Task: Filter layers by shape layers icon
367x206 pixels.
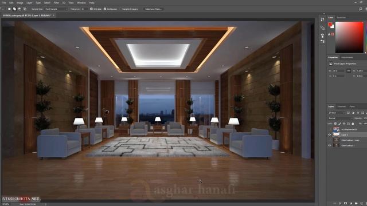Action: pos(362,113)
